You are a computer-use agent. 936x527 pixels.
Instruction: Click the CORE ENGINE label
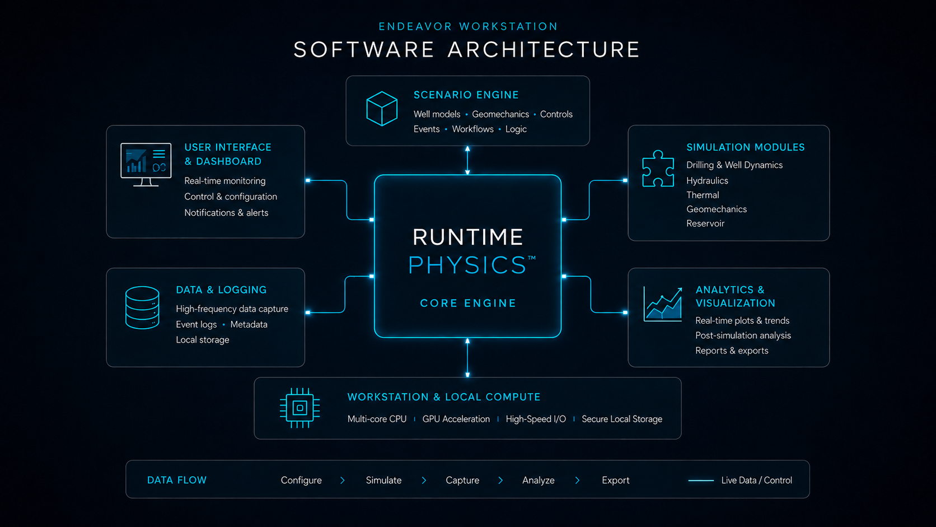pos(468,303)
